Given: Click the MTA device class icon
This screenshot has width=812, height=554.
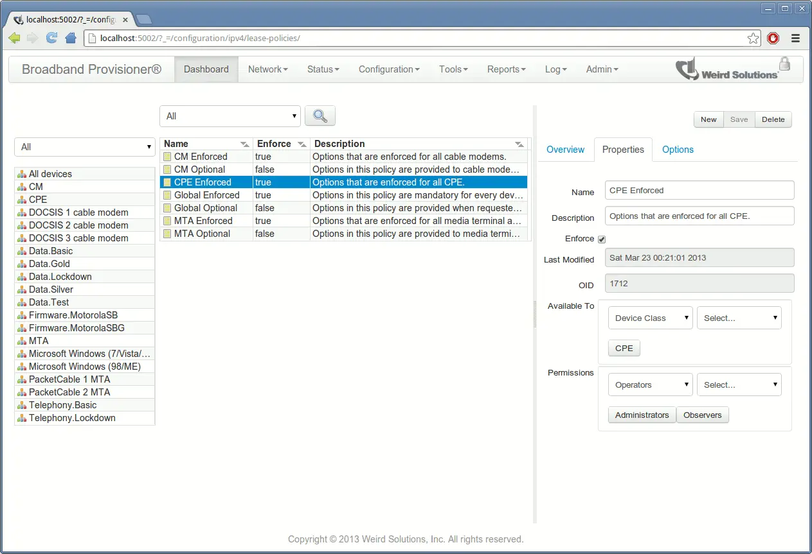Looking at the screenshot, I should (x=21, y=341).
